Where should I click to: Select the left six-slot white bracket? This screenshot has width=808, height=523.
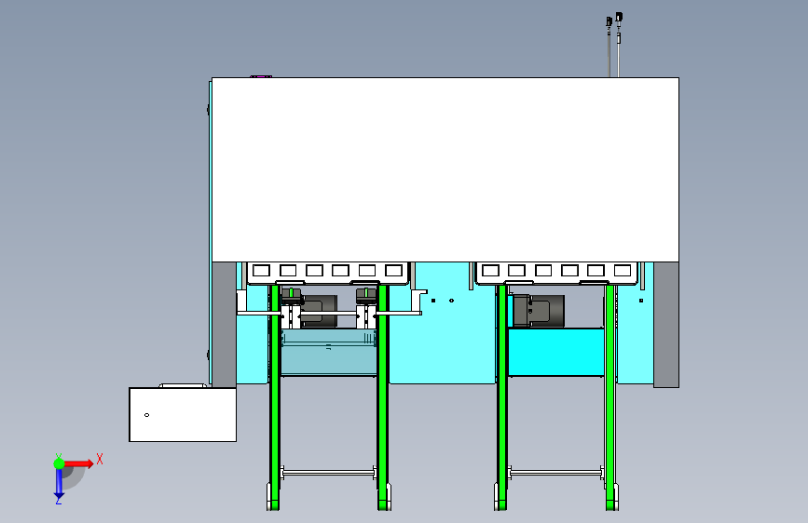[328, 273]
